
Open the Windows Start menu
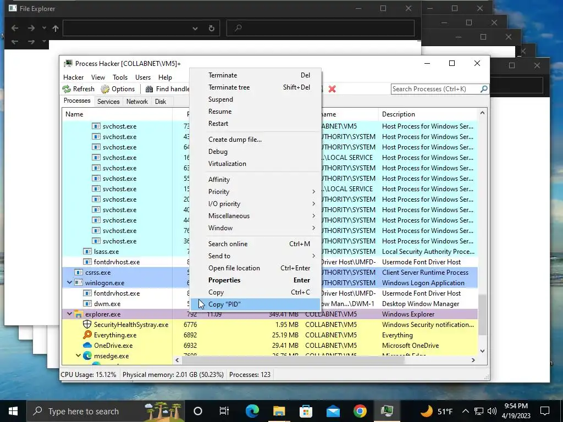tap(13, 411)
